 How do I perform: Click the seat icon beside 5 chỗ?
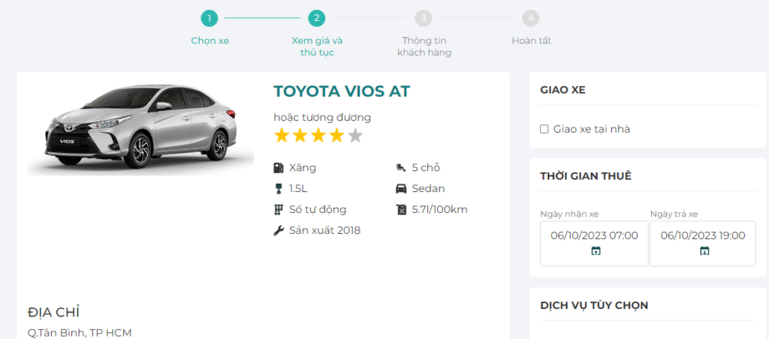tap(400, 168)
